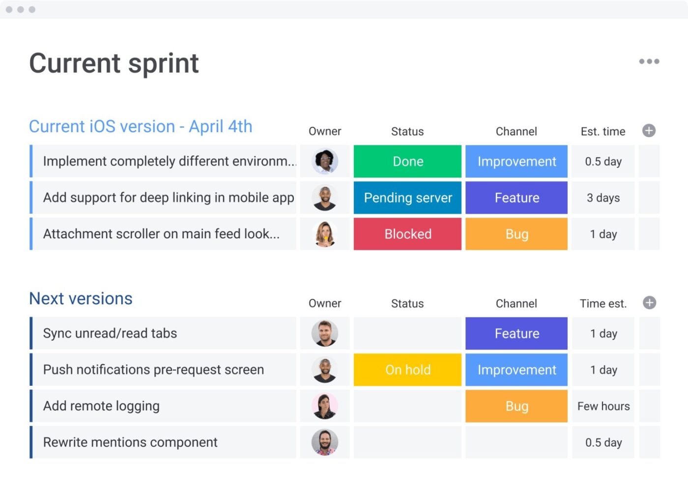Screen dimensions: 688x487
Task: Click the plus icon to add column in Current iOS version
Action: pos(649,130)
